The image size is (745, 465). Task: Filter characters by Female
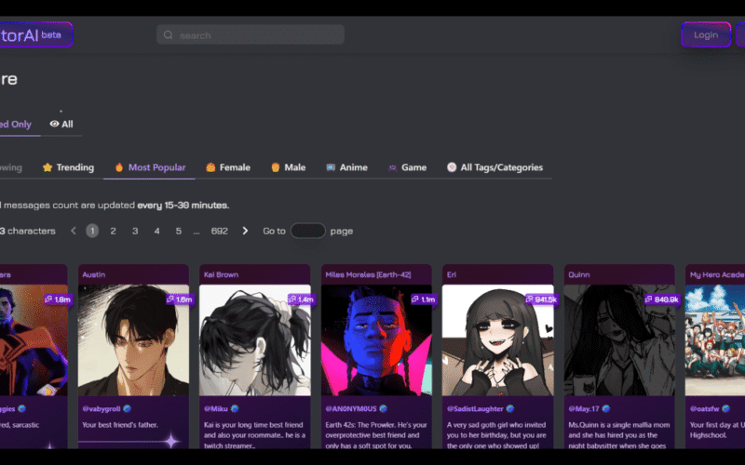pos(228,167)
